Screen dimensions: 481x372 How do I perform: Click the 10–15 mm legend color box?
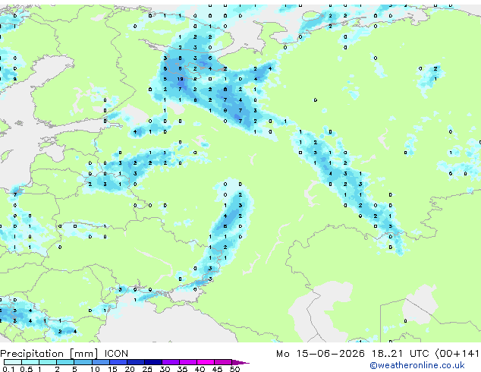[x=101, y=362]
